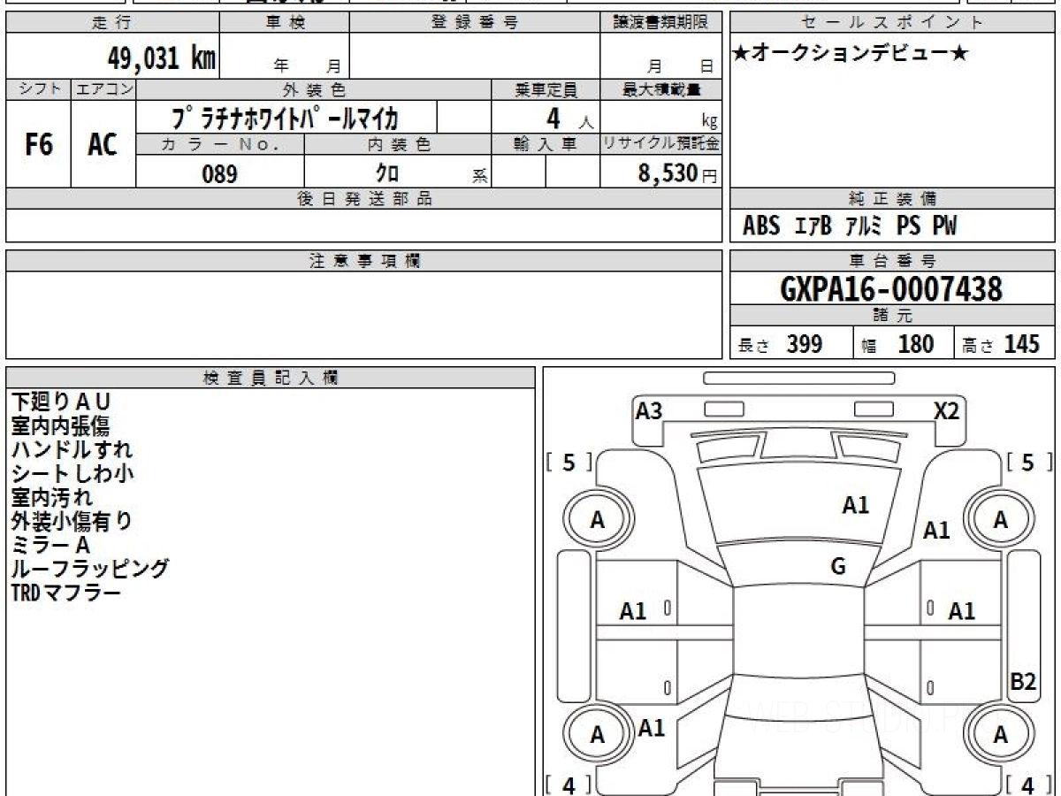Screen dimensions: 1061x796
Task: Click the 車台番号 header
Action: [x=892, y=261]
